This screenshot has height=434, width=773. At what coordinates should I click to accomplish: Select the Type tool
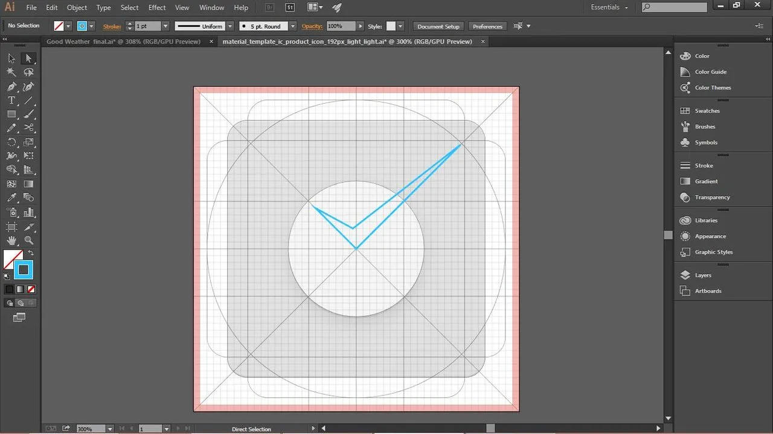coord(11,100)
